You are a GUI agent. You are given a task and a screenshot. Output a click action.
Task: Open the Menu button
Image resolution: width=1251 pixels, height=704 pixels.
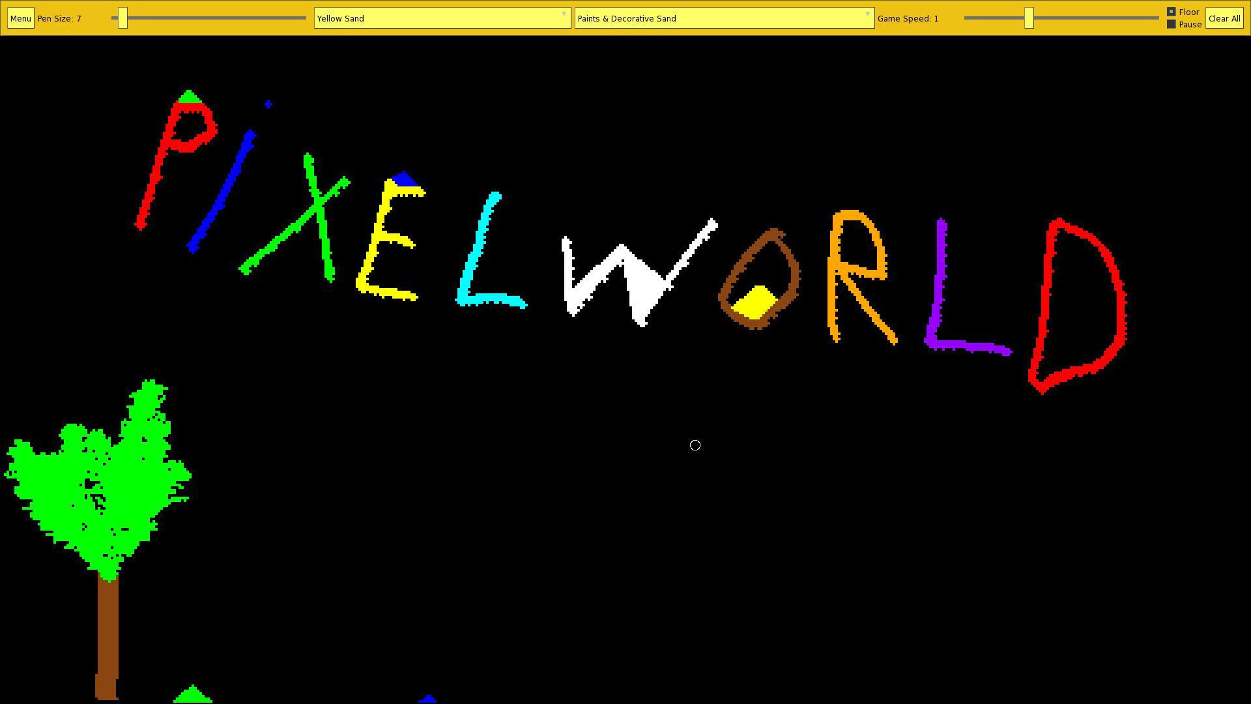pyautogui.click(x=20, y=18)
